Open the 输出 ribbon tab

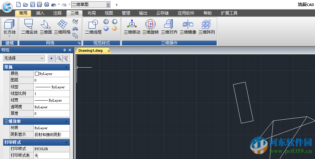click(x=143, y=13)
